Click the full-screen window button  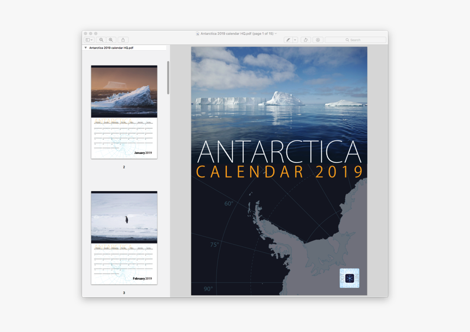tap(96, 33)
